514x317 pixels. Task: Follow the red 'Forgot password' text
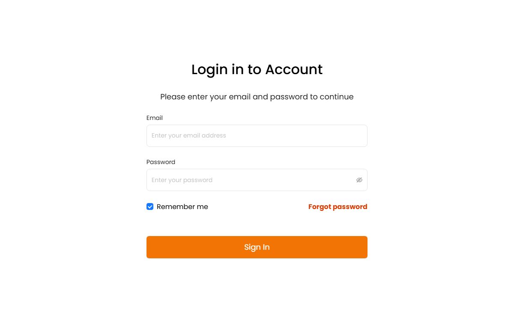coord(338,206)
